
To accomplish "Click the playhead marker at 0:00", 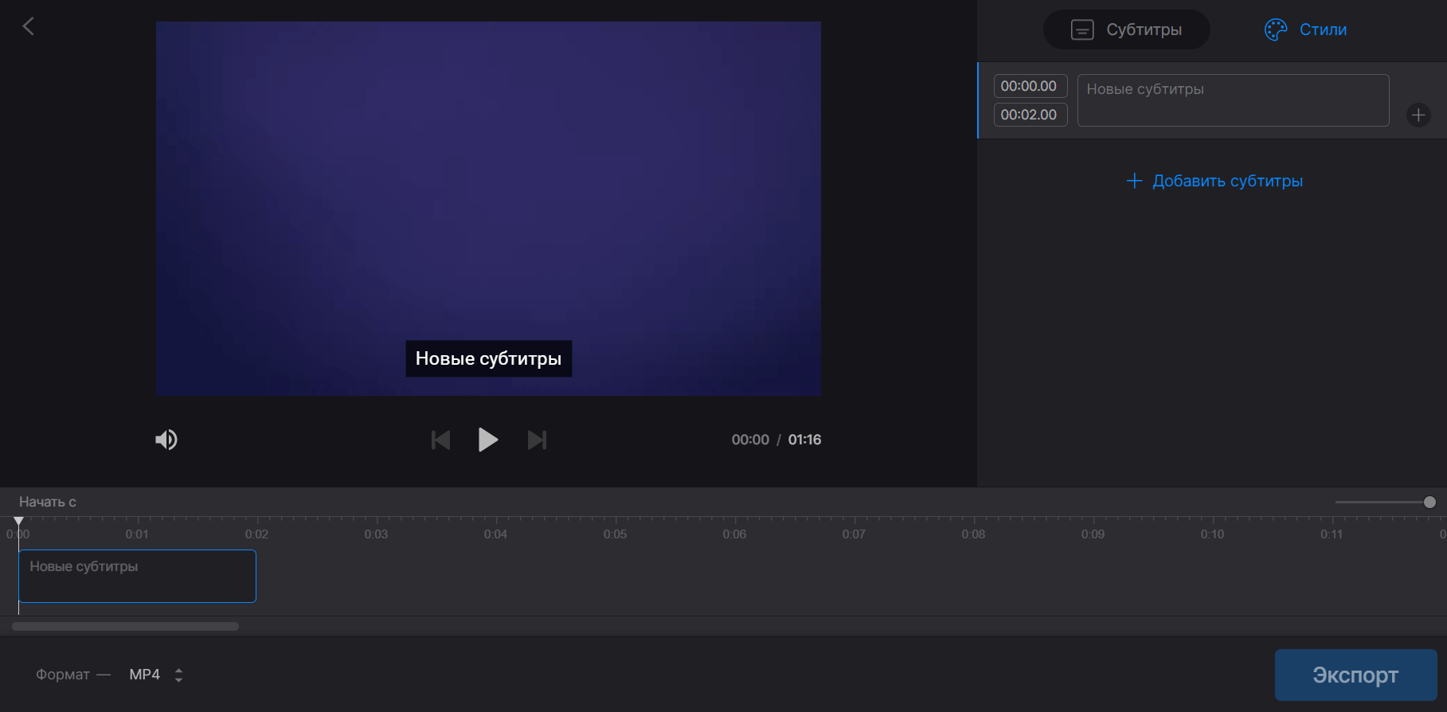I will click(x=18, y=521).
